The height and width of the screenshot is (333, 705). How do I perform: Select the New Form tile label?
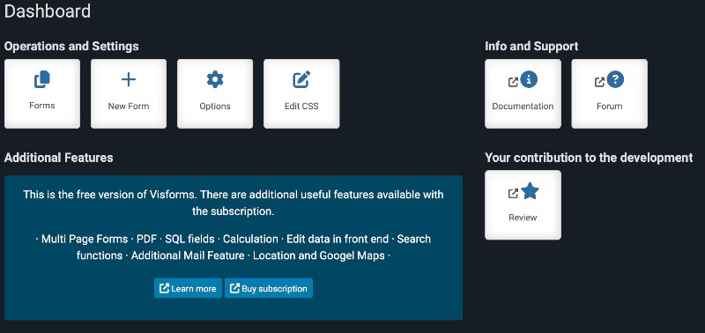(x=129, y=107)
